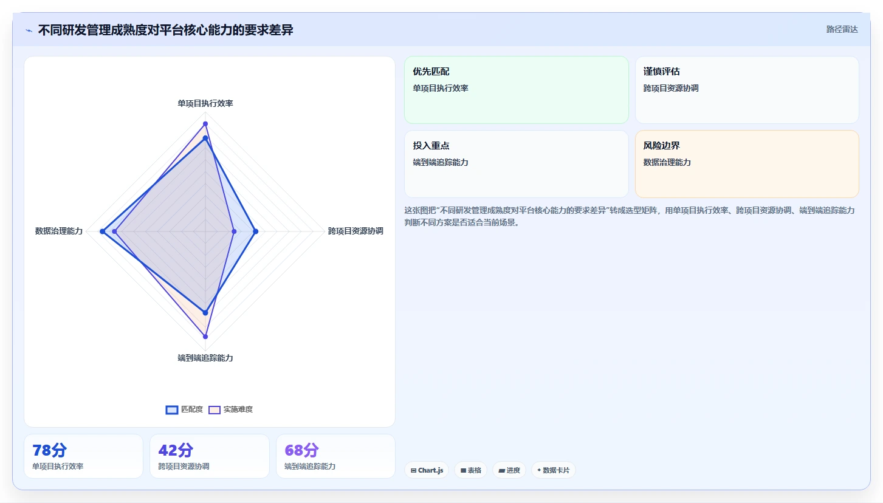
Task: Open the 风险边界 card
Action: coord(747,164)
